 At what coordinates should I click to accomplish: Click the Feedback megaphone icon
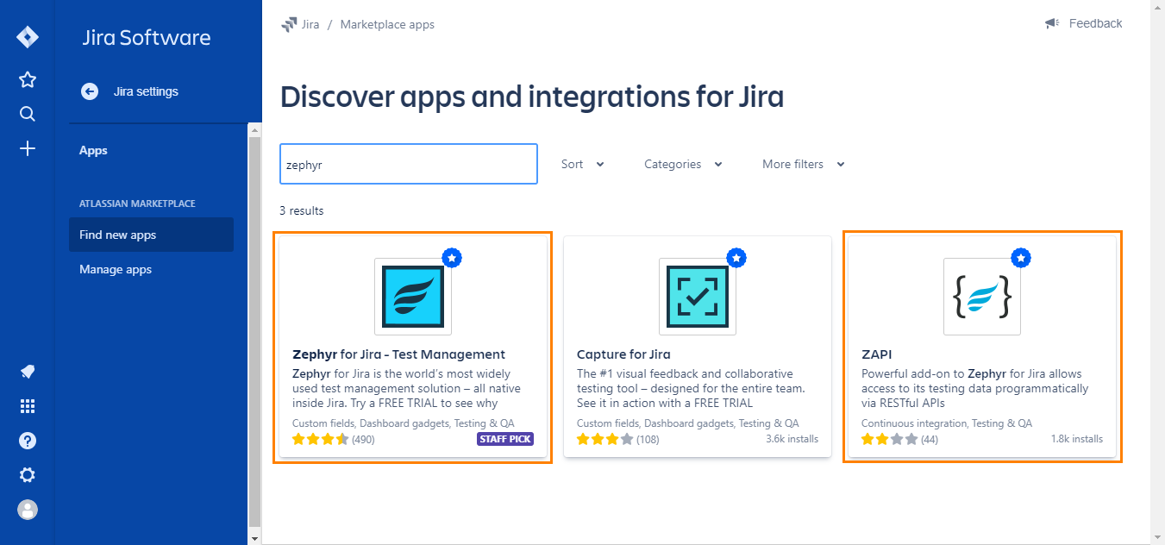[1051, 23]
